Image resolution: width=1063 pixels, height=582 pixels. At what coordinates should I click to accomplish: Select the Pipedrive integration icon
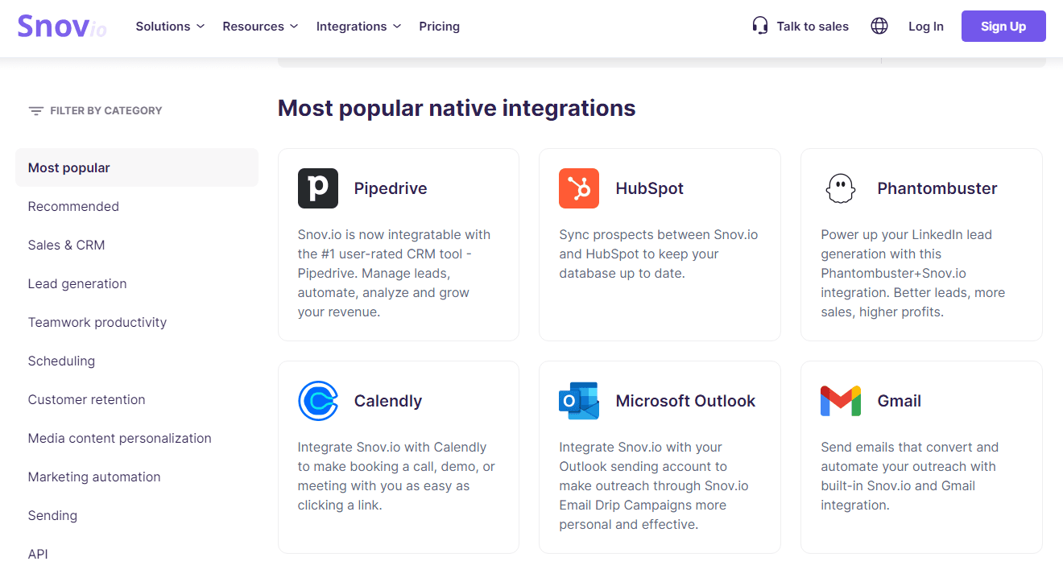click(x=318, y=188)
